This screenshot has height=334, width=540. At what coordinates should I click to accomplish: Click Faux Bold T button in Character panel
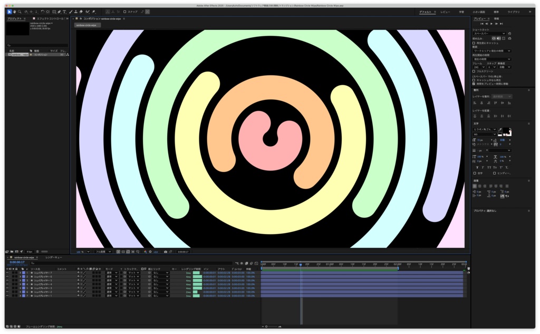pos(477,167)
